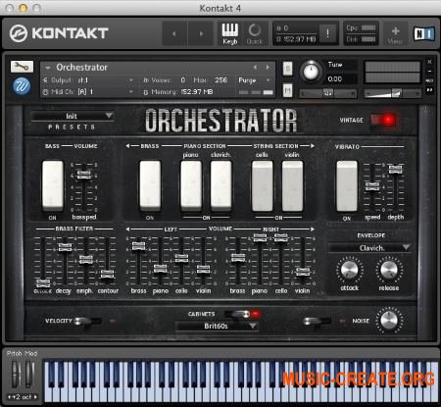Toggle the Bass ON rocker switch
Viewport: 441px width, 407px height.
coord(53,185)
